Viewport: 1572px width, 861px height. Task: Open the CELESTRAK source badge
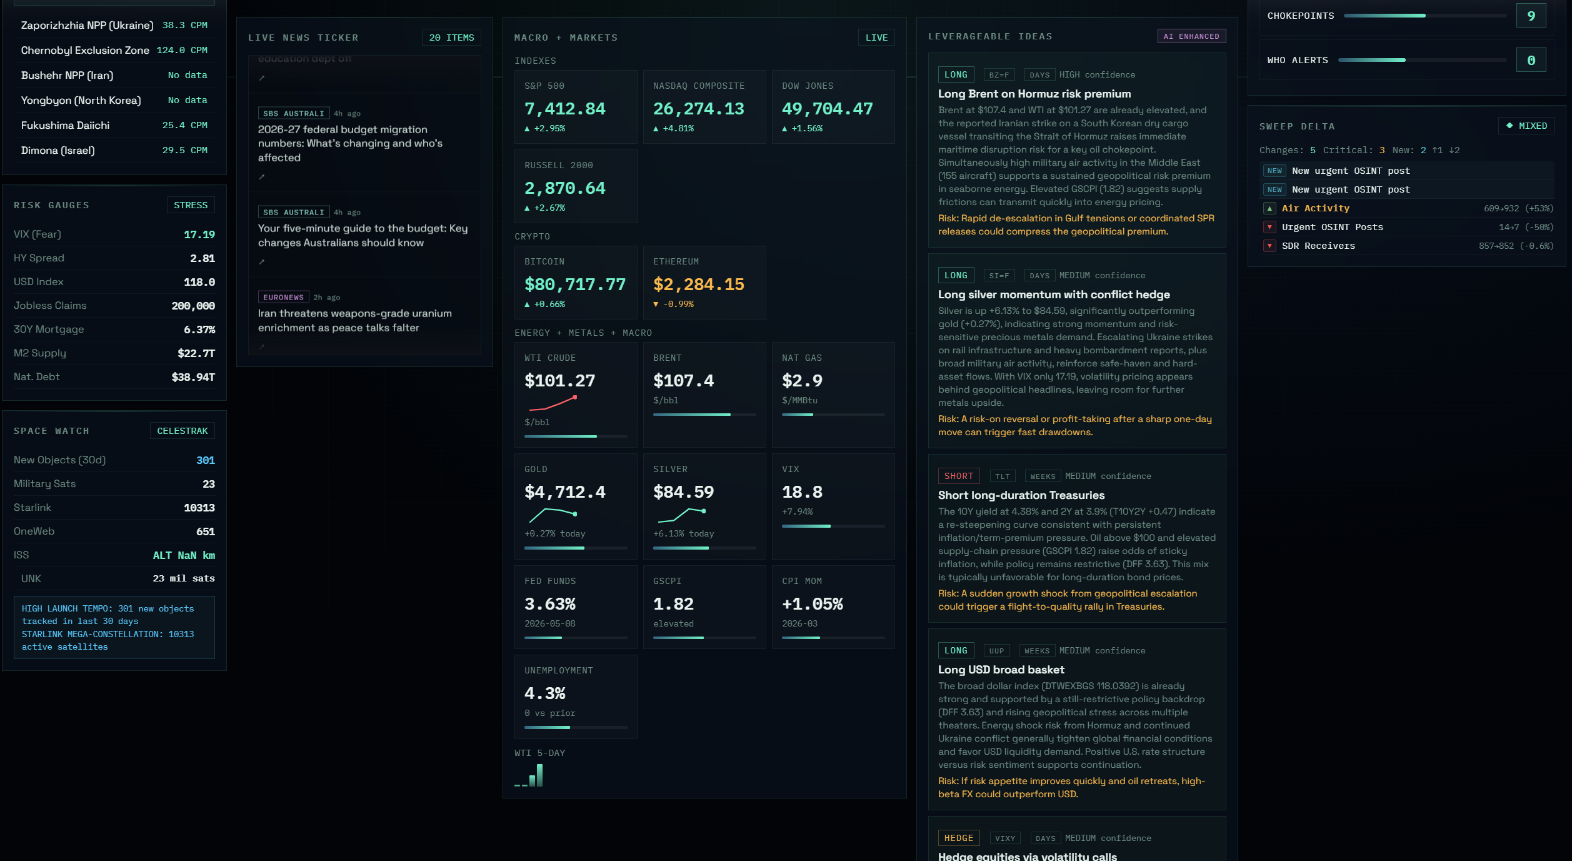(183, 431)
